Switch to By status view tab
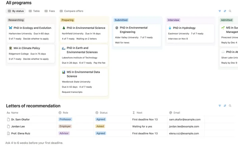The width and height of the screenshot is (238, 147). 16,11
